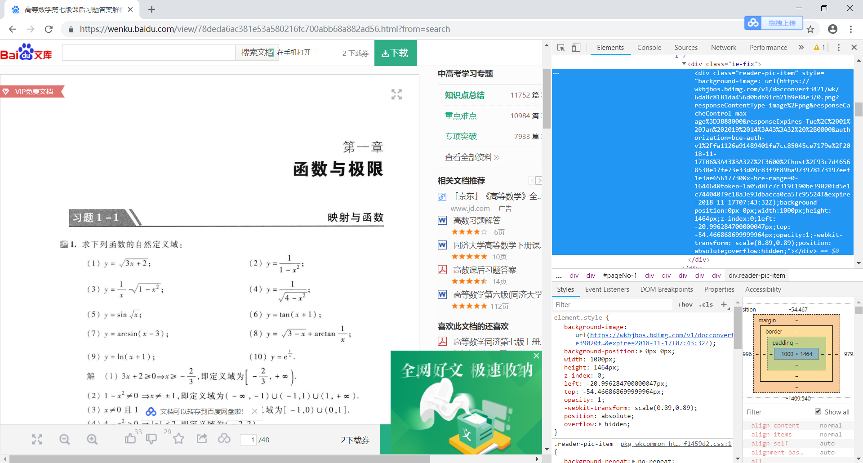Expand the background-repeat shorthand triangle

click(x=634, y=460)
